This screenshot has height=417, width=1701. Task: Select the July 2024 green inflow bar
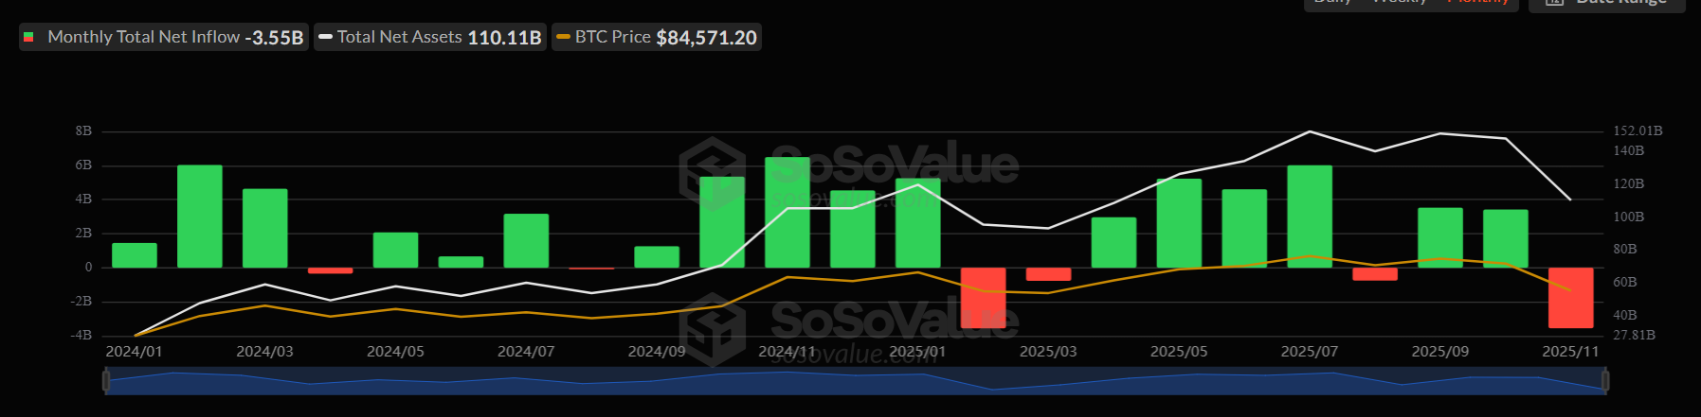526,240
